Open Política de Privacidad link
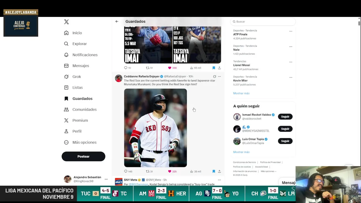Screen dimensions: 361x203 coord(270,162)
